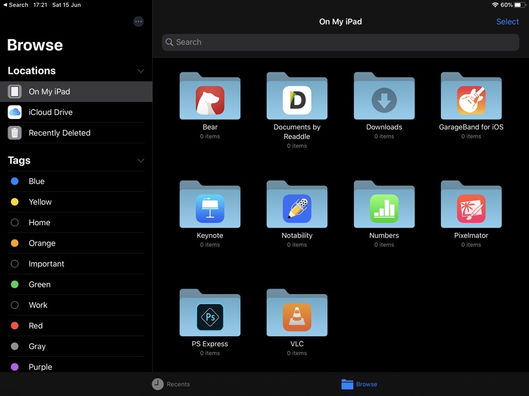
Task: Click the Gray tag label text
Action: pos(37,346)
